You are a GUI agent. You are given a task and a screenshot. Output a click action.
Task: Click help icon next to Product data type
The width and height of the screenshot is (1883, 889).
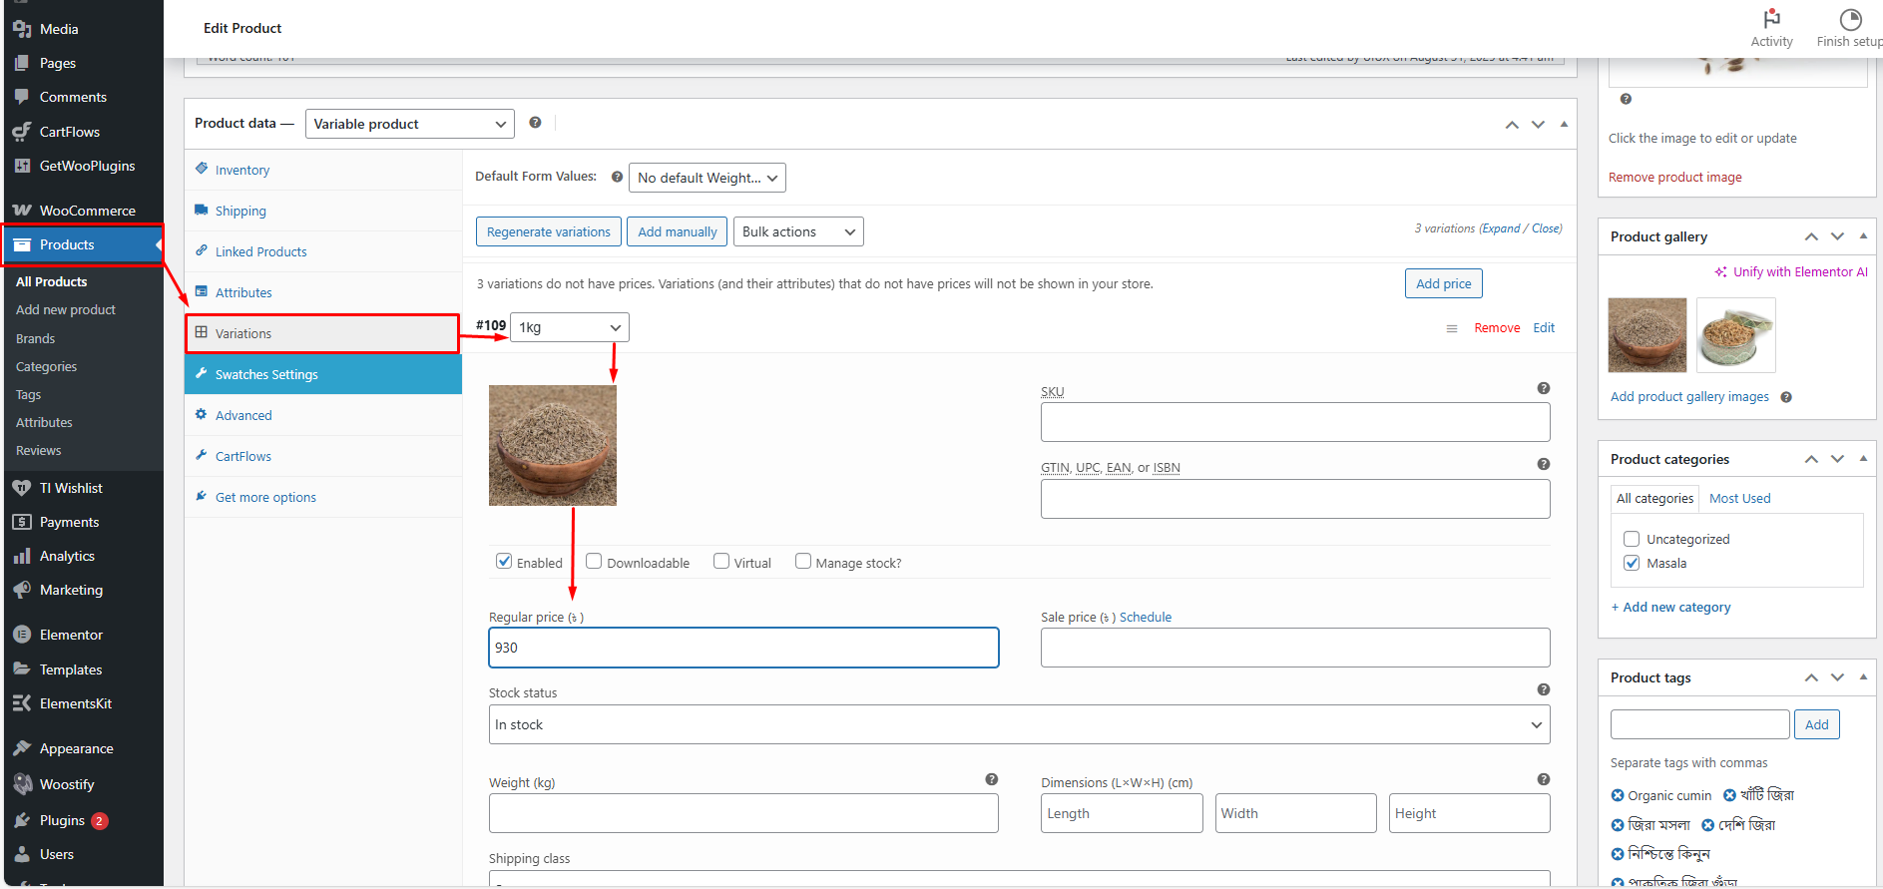(535, 123)
